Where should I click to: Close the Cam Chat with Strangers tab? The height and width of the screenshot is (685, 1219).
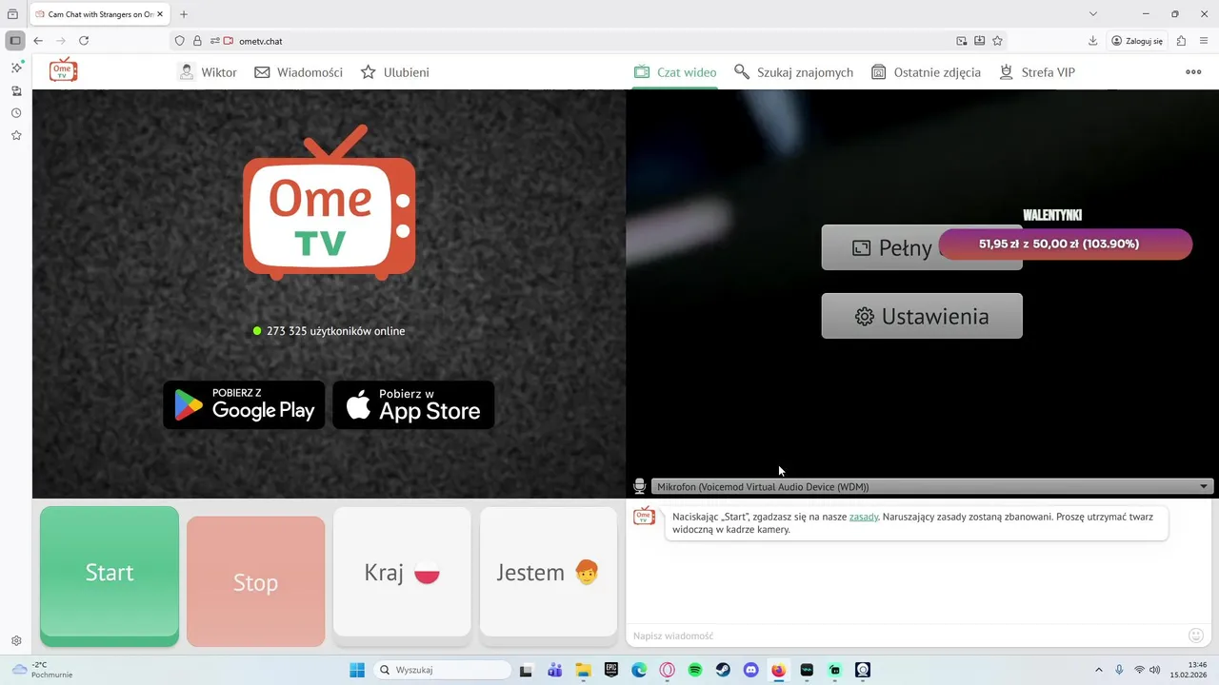click(x=160, y=14)
